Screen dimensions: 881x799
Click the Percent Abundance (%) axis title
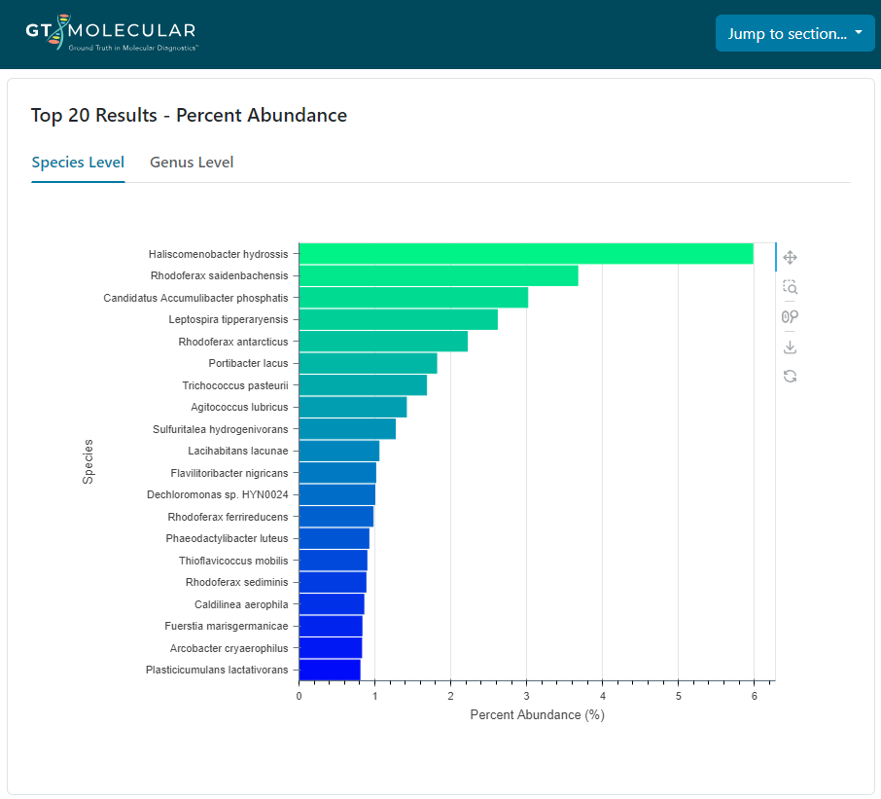point(537,714)
